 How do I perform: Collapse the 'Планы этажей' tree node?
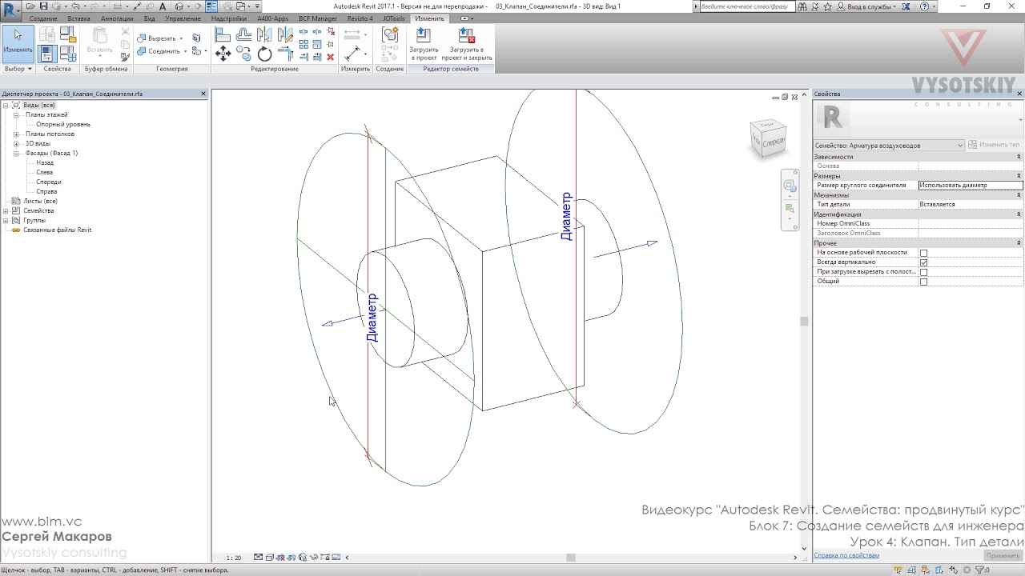(x=16, y=115)
